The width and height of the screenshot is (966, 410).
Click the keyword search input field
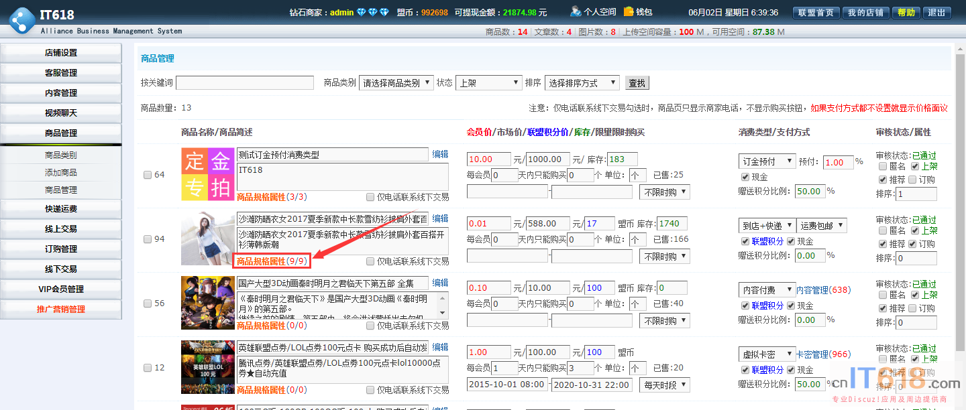[x=245, y=83]
